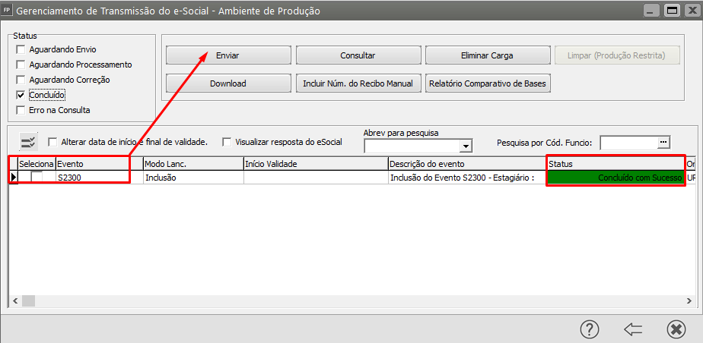This screenshot has height=343, width=703.
Task: Click the Pesquisa por Cód. Funcio input field
Action: tap(629, 142)
